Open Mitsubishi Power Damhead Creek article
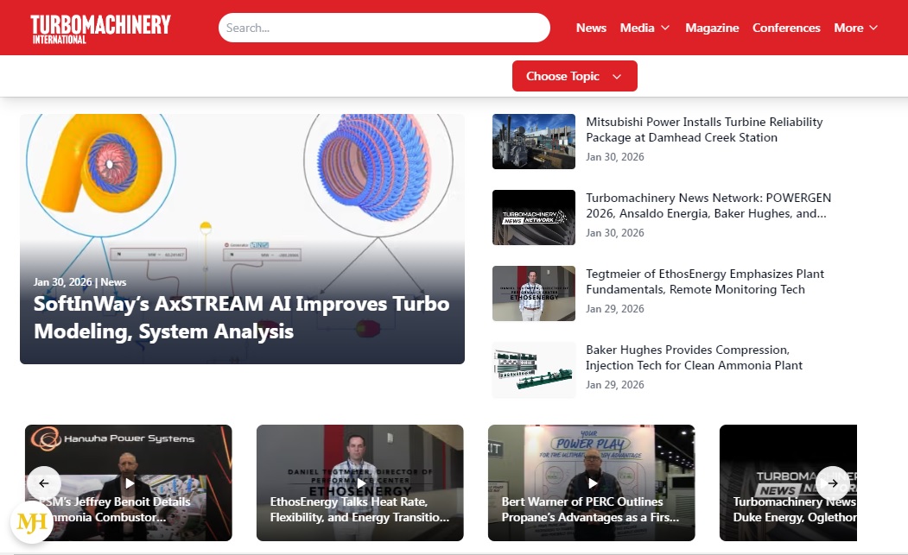908x555 pixels. (x=703, y=129)
